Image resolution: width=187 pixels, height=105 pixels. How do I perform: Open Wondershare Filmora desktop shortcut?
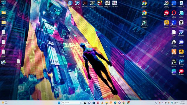144,24
